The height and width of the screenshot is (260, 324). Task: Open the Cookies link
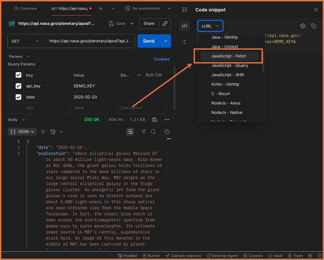[162, 59]
